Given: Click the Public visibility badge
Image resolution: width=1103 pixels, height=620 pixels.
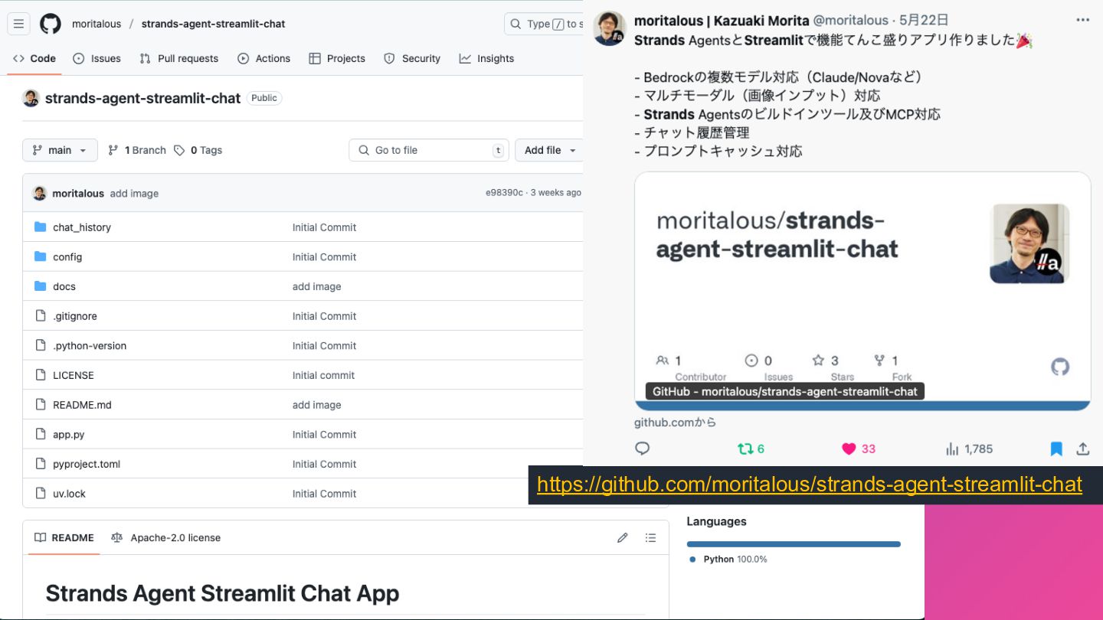Looking at the screenshot, I should [264, 98].
